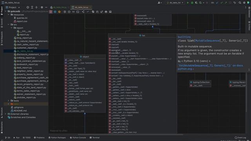251x141 pixels.
Task: Zoom in on the diagram
Action: point(65,12)
